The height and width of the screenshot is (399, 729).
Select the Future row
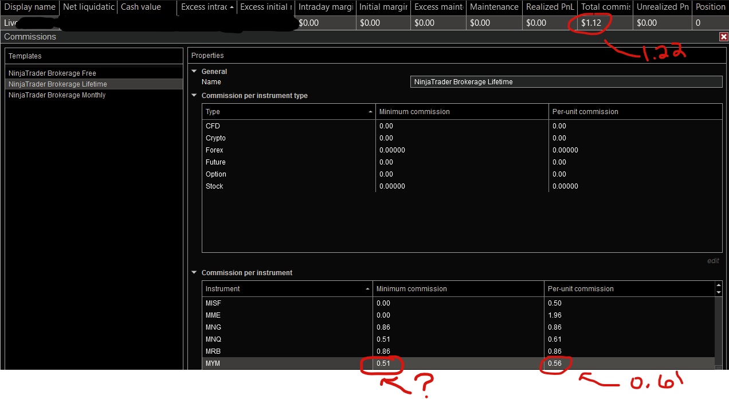pyautogui.click(x=462, y=162)
